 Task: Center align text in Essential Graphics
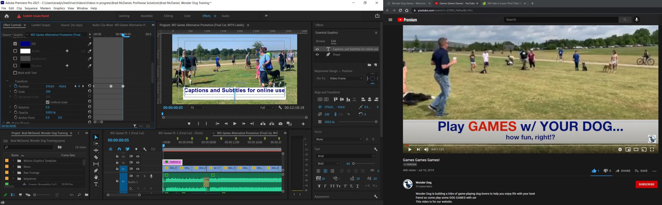pyautogui.click(x=325, y=171)
